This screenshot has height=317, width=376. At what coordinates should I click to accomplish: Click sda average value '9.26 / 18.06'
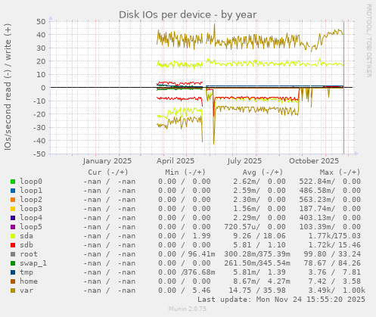[x=259, y=236]
